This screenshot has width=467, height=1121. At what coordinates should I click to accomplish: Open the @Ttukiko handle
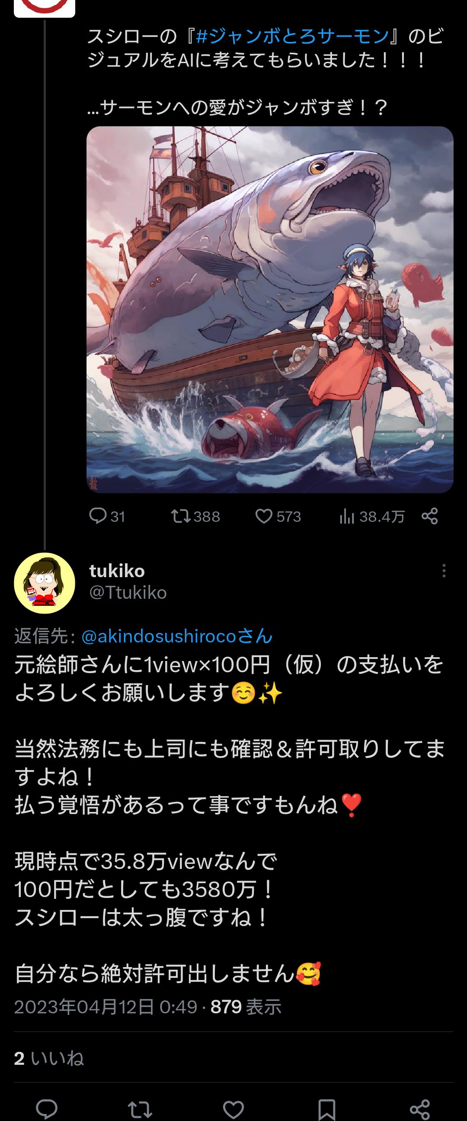(x=128, y=592)
